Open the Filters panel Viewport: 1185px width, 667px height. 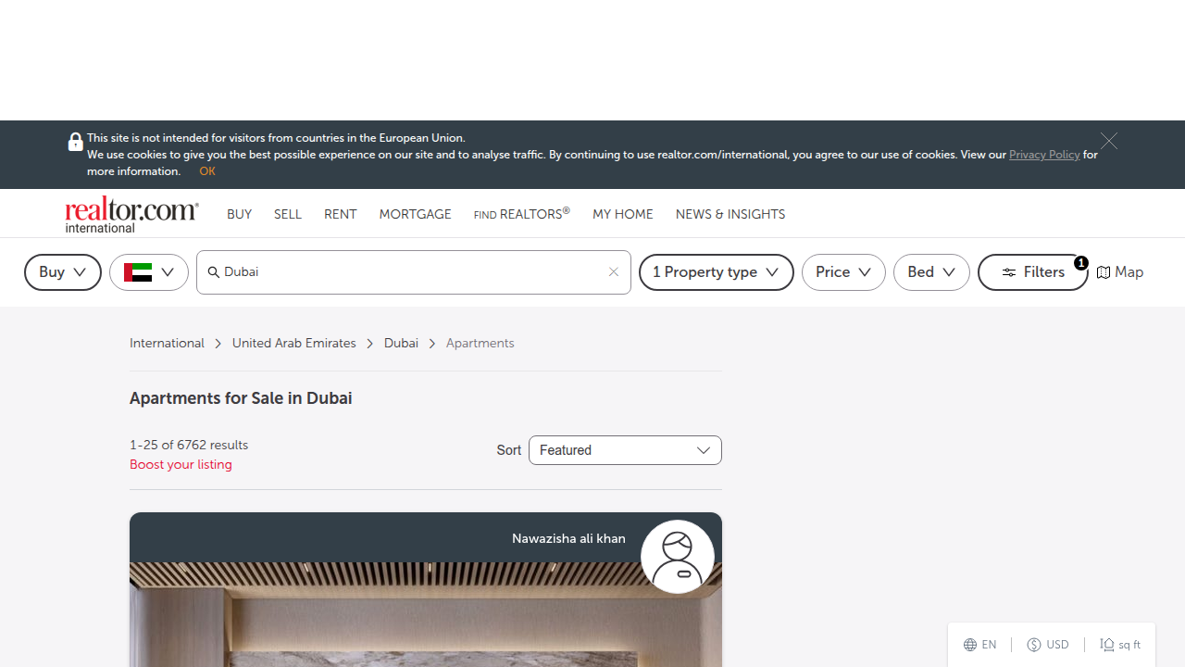click(x=1033, y=272)
